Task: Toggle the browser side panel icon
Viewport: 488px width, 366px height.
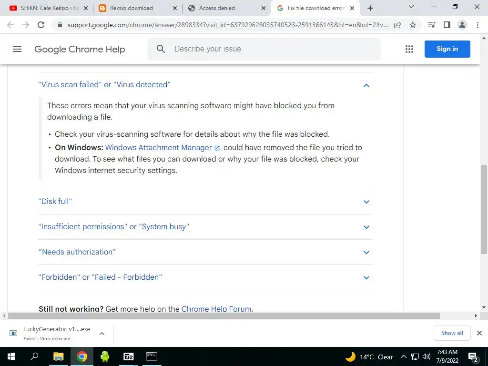Action: 447,25
